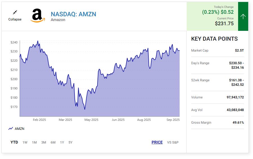This screenshot has width=253, height=159.
Task: Click the AMZN chart legend label
Action: [19, 129]
